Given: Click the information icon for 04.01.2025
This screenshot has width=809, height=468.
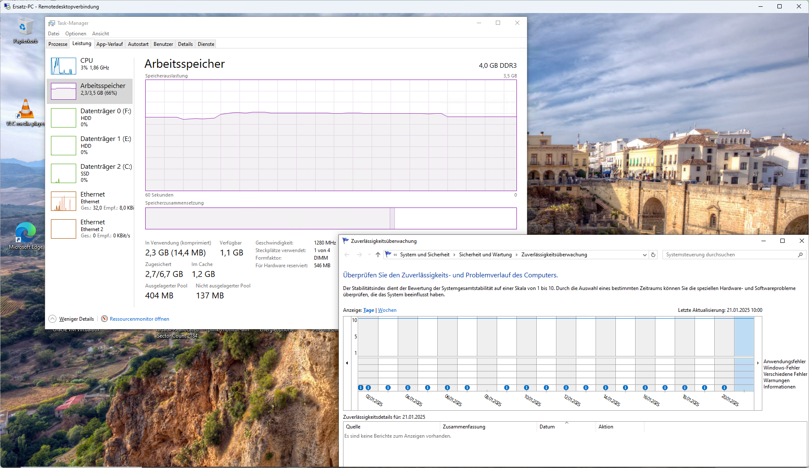Looking at the screenshot, I should [x=407, y=388].
